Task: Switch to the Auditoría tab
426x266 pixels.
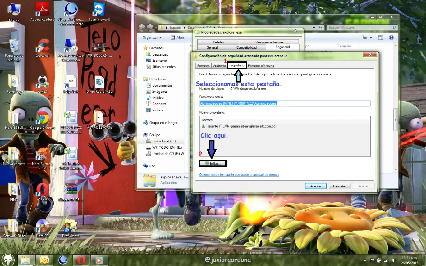Action: click(x=219, y=66)
